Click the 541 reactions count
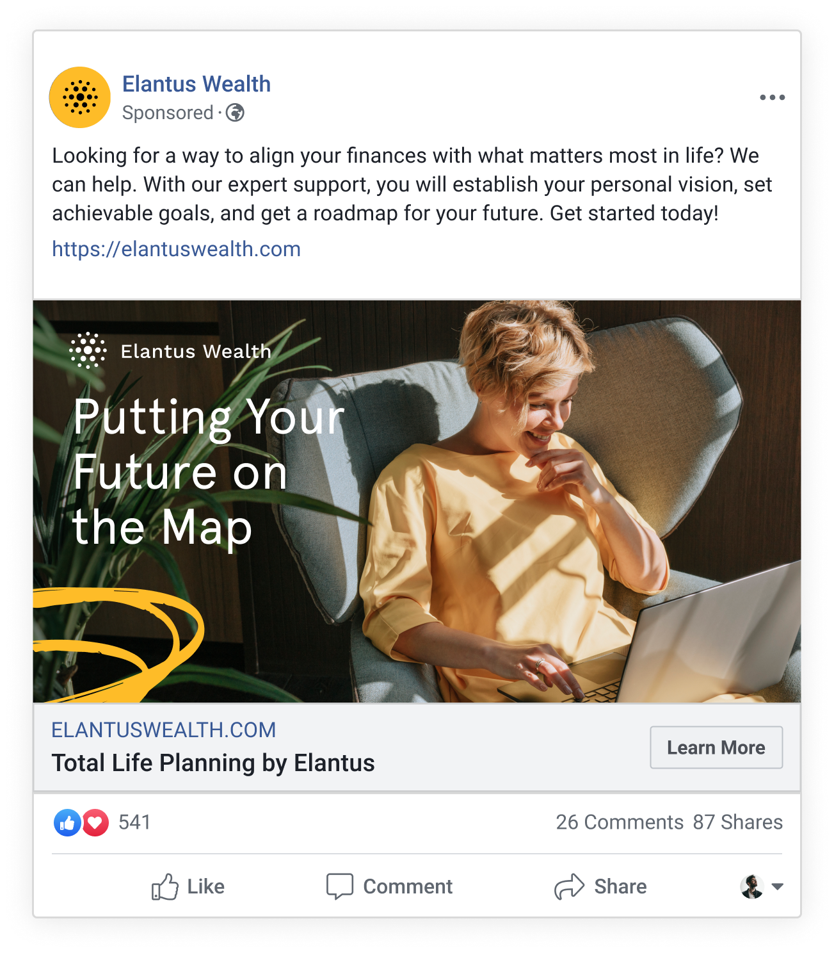This screenshot has height=953, width=834. (x=134, y=822)
